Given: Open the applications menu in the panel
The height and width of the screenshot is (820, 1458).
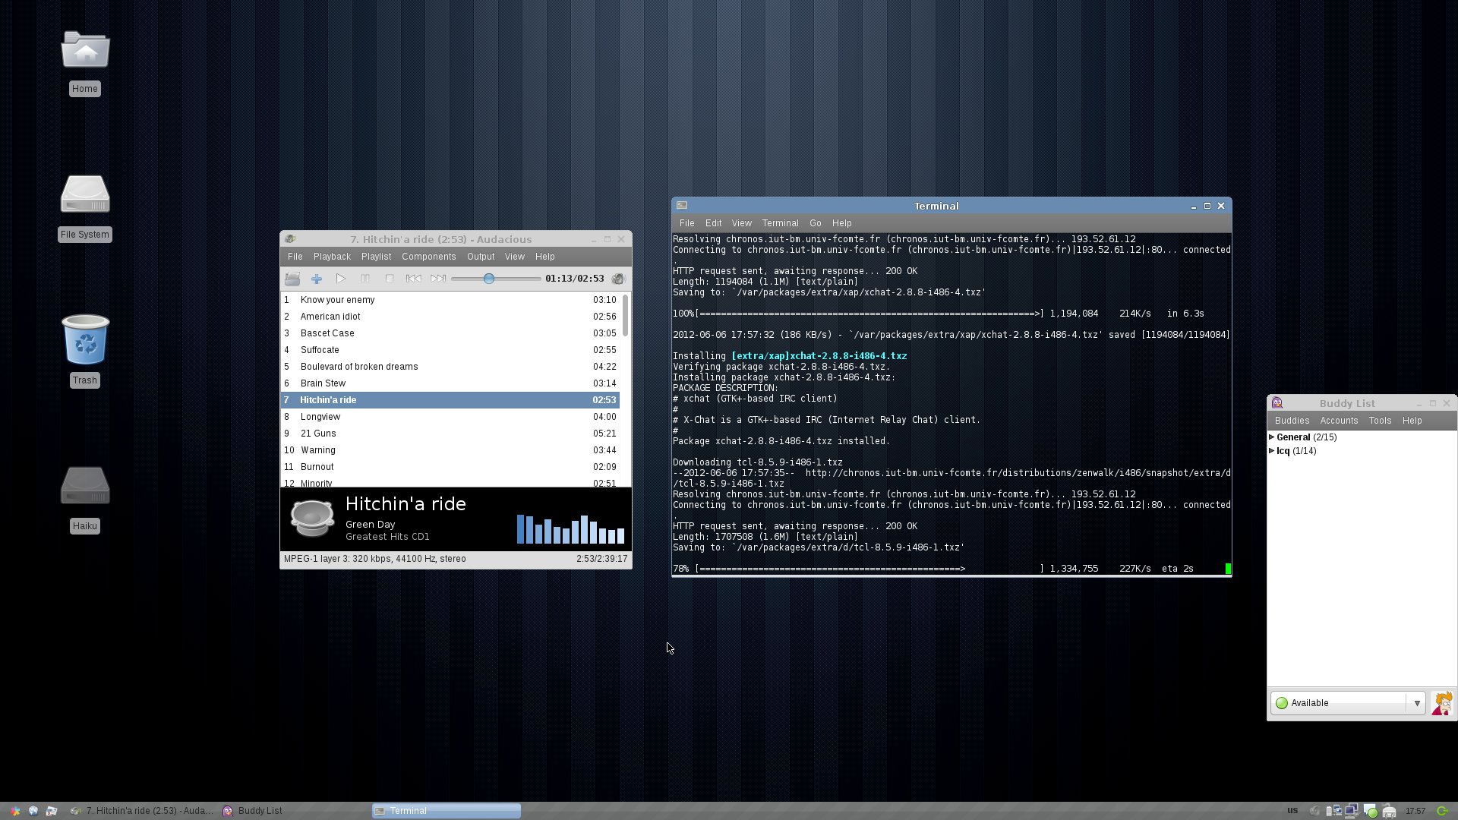Looking at the screenshot, I should click(14, 811).
